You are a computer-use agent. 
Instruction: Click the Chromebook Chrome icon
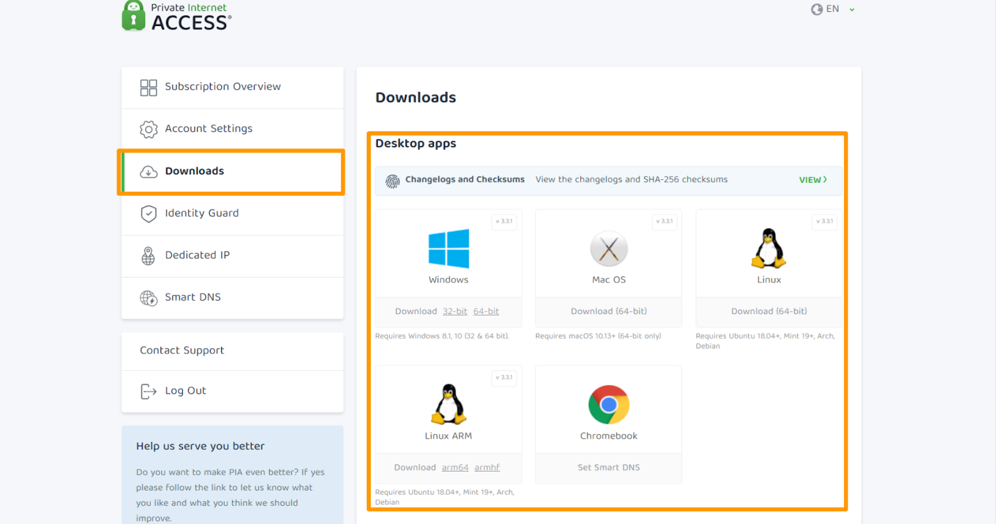point(609,405)
